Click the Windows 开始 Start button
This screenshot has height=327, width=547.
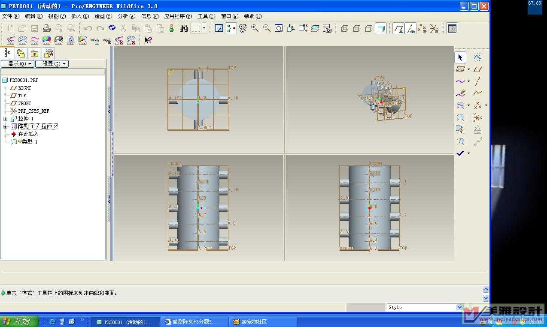tap(19, 321)
